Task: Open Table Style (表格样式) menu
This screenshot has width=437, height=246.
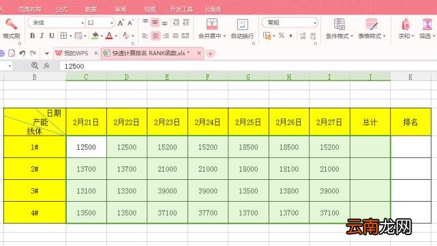Action: [x=372, y=29]
